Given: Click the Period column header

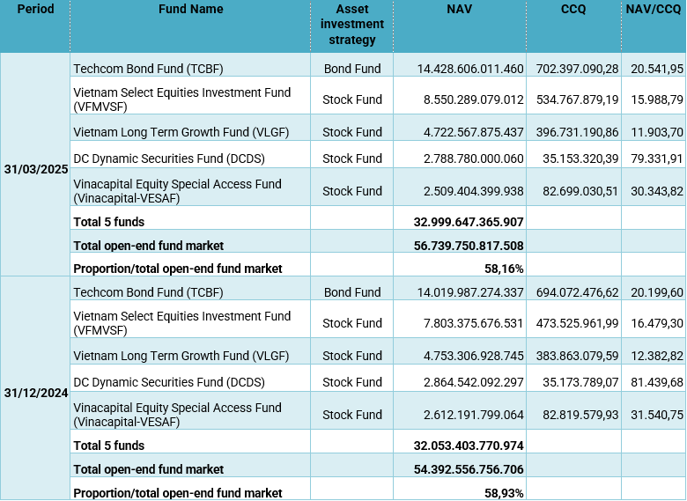Looking at the screenshot, I should (35, 10).
